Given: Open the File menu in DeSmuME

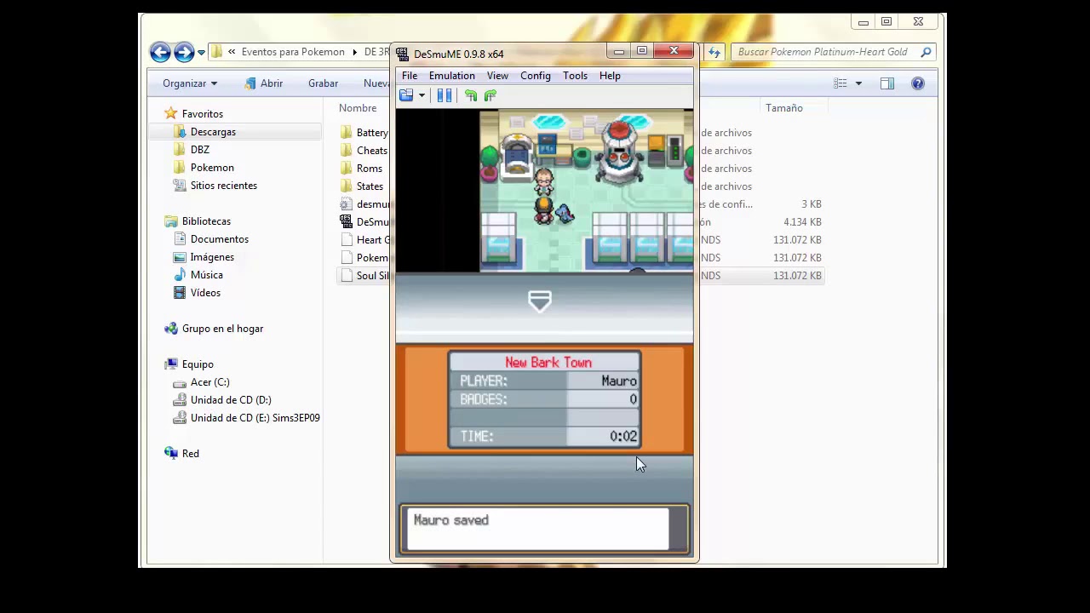Looking at the screenshot, I should coord(410,76).
